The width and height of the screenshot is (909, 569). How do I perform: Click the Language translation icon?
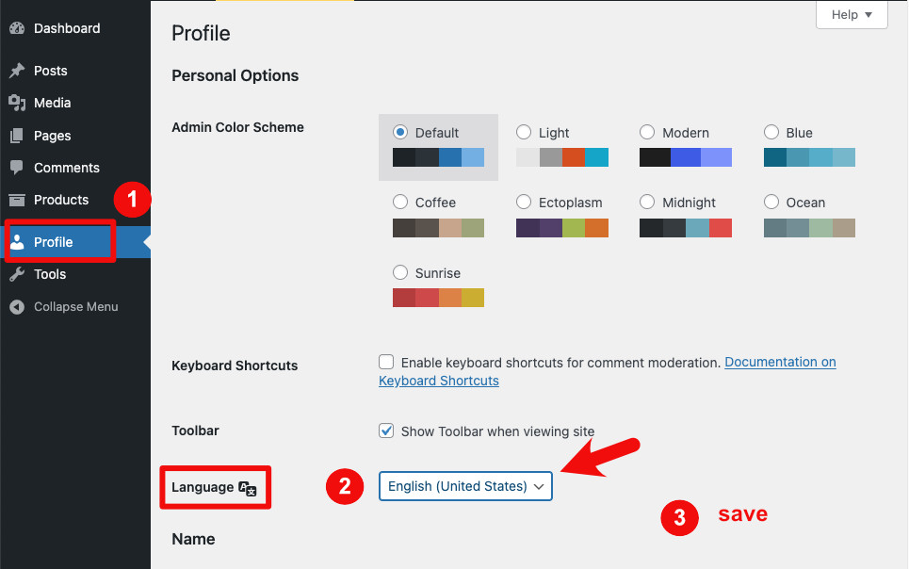point(248,488)
